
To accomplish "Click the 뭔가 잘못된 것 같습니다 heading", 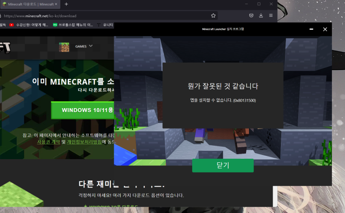I will coord(223,86).
